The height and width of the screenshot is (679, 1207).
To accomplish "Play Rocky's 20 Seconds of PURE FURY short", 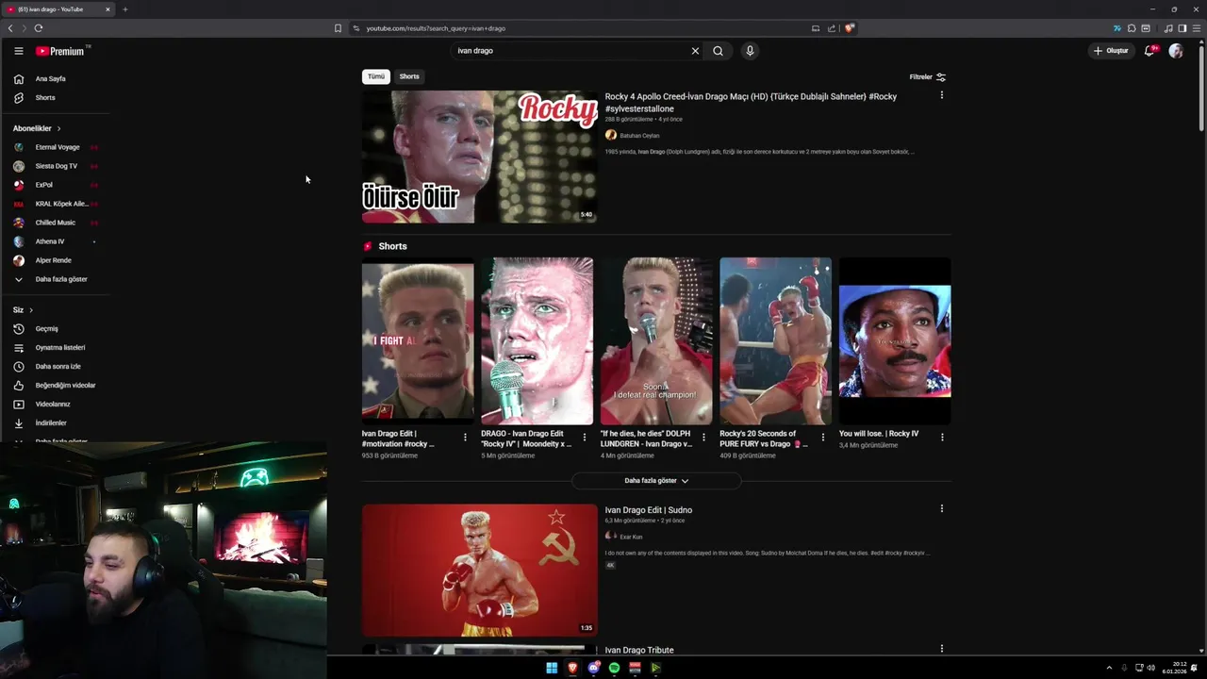I will click(775, 341).
